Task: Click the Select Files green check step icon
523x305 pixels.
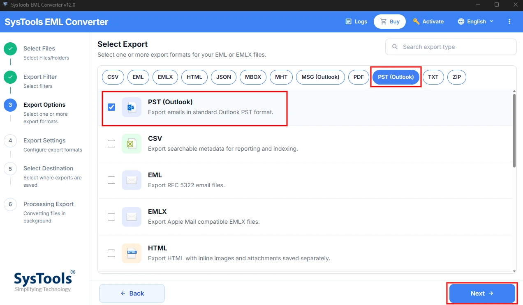Action: pos(10,49)
